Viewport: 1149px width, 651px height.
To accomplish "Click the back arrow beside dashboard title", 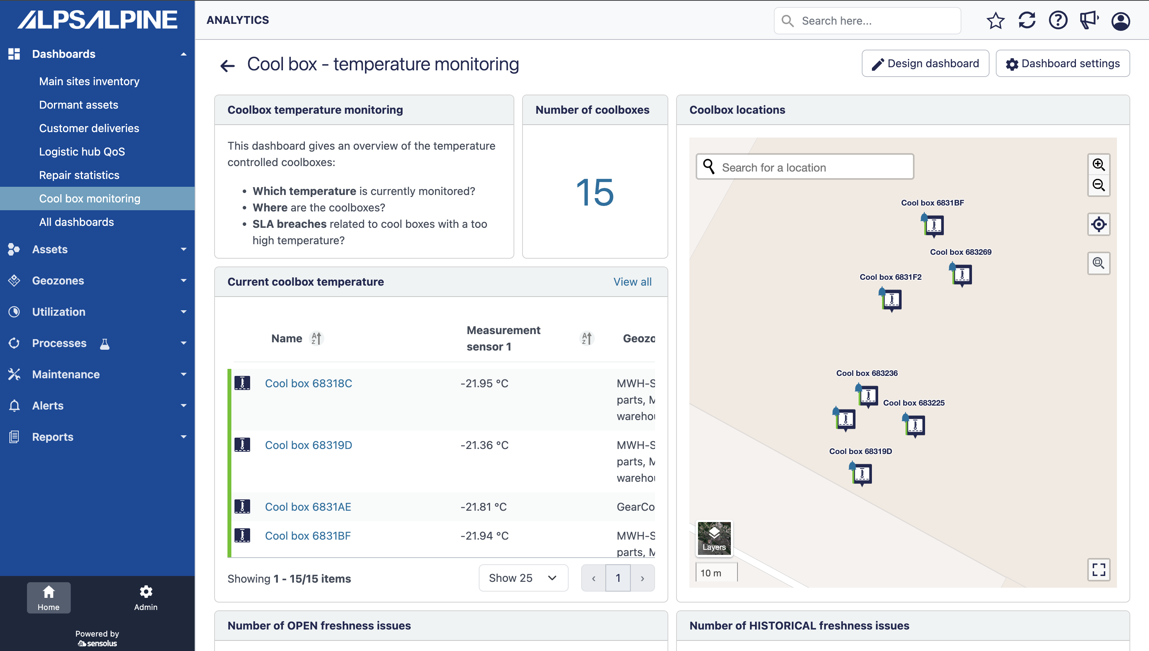I will (227, 66).
